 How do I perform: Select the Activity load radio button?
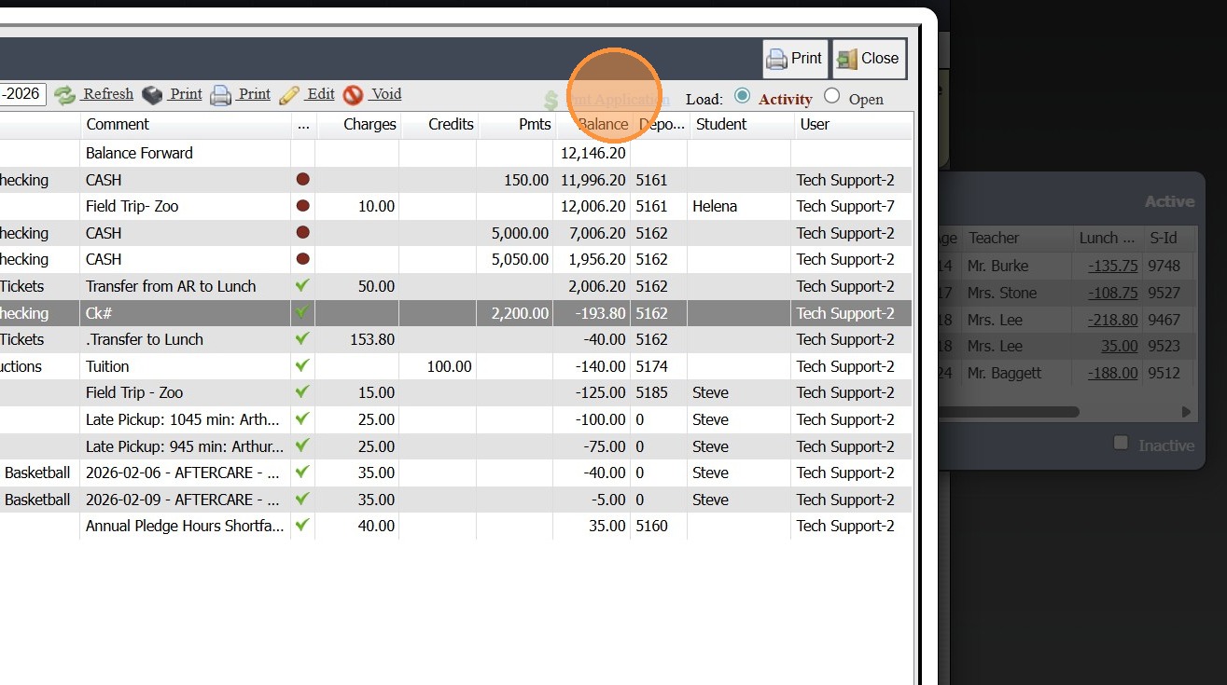(x=742, y=95)
